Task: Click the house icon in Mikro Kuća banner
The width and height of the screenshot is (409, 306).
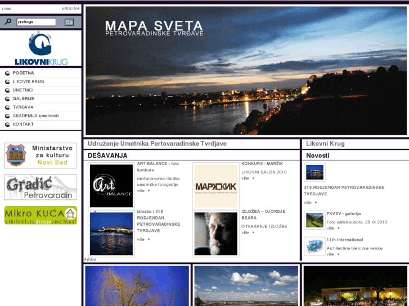Action: click(x=70, y=213)
